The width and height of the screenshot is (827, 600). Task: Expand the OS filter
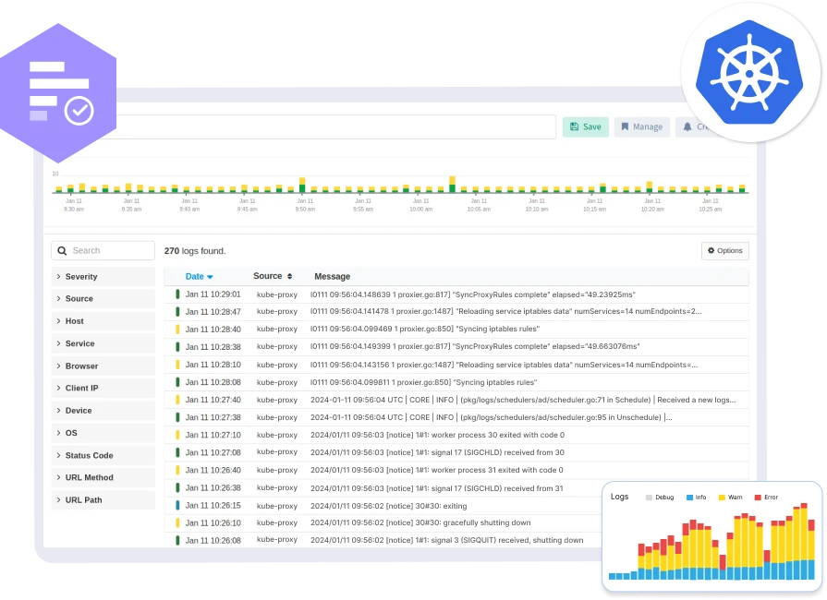(103, 433)
